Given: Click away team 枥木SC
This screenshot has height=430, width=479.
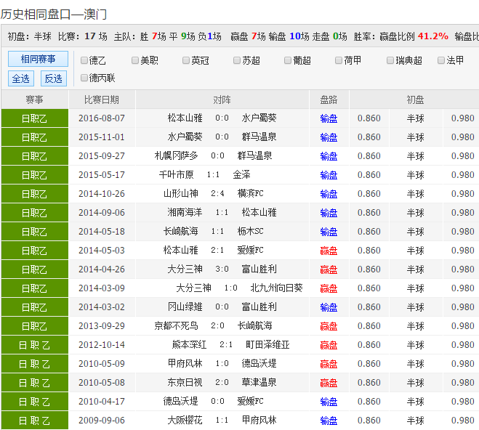Looking at the screenshot, I should (x=251, y=232).
